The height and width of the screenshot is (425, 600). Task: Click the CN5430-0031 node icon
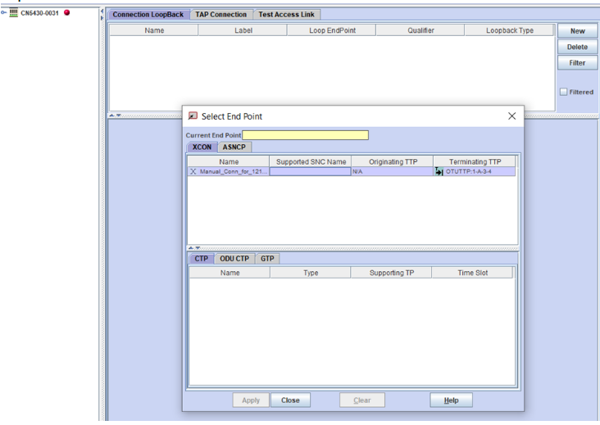[13, 12]
